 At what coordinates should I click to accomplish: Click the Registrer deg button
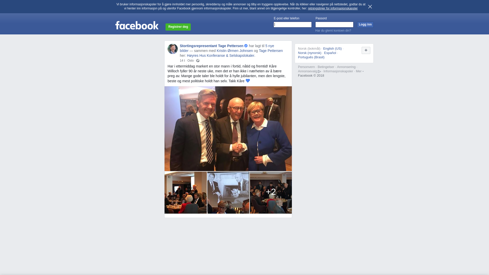click(178, 27)
